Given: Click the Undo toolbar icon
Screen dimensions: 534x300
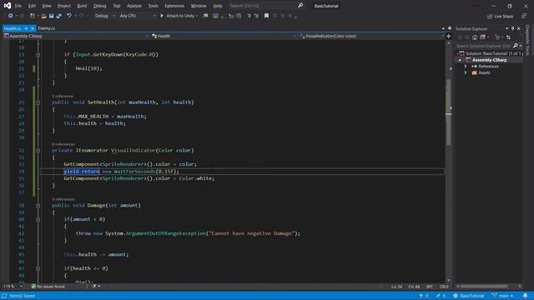Looking at the screenshot, I should pos(69,16).
